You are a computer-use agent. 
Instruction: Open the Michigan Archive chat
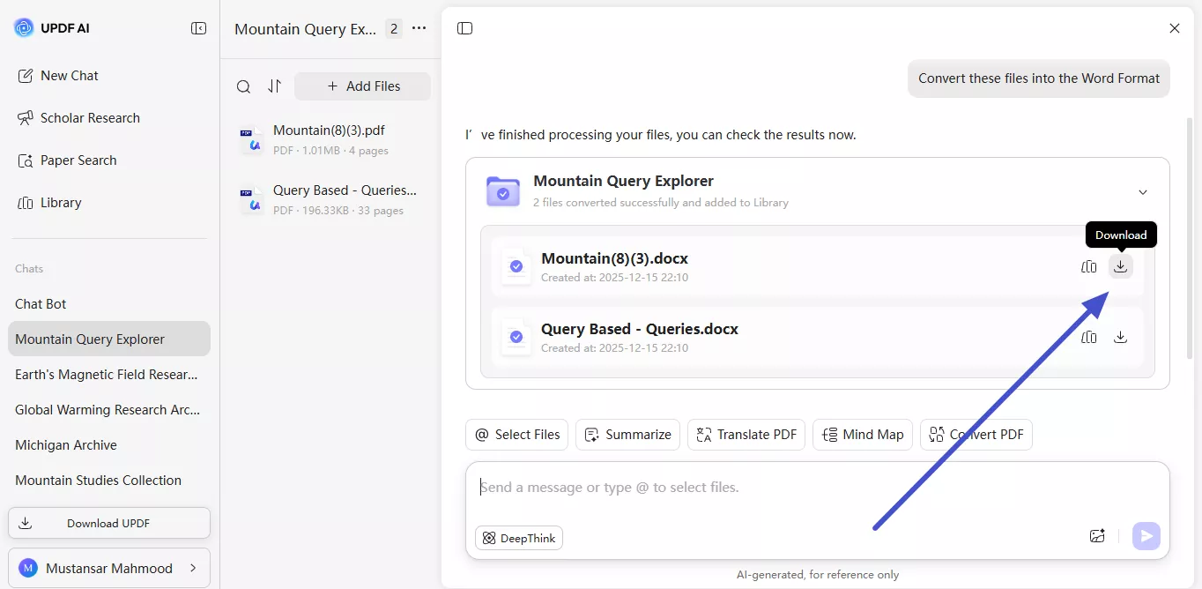tap(66, 445)
